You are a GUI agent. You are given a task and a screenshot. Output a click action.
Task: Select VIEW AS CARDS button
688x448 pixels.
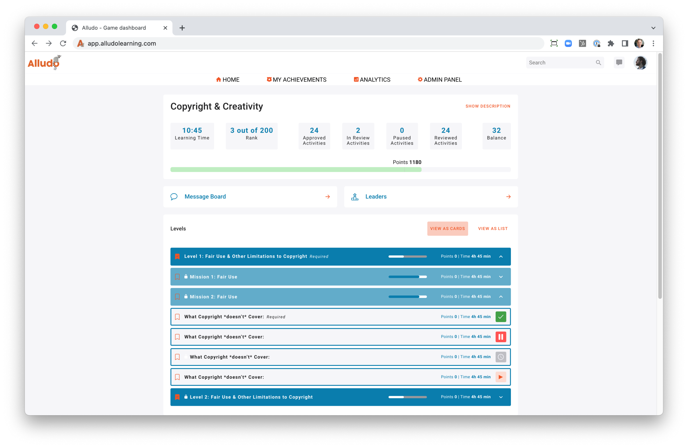pyautogui.click(x=447, y=229)
